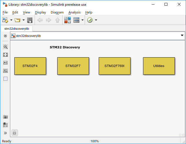Select the STM32F4 library block
186x144 pixels.
(30, 66)
